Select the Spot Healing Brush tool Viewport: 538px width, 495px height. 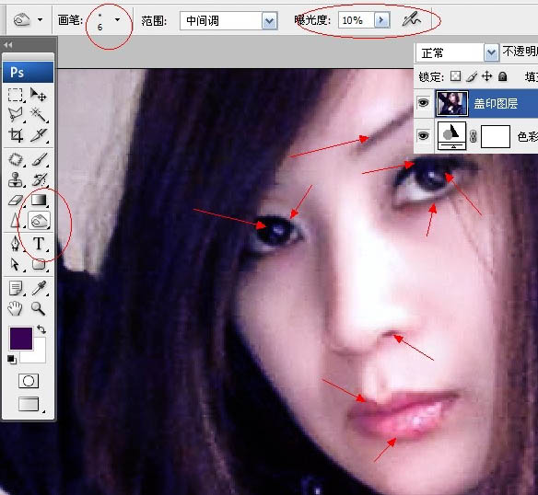point(16,159)
